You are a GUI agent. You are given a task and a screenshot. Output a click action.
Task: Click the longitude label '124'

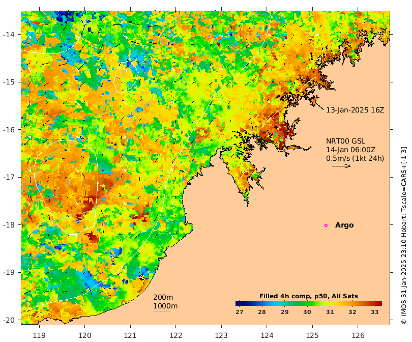(x=267, y=335)
